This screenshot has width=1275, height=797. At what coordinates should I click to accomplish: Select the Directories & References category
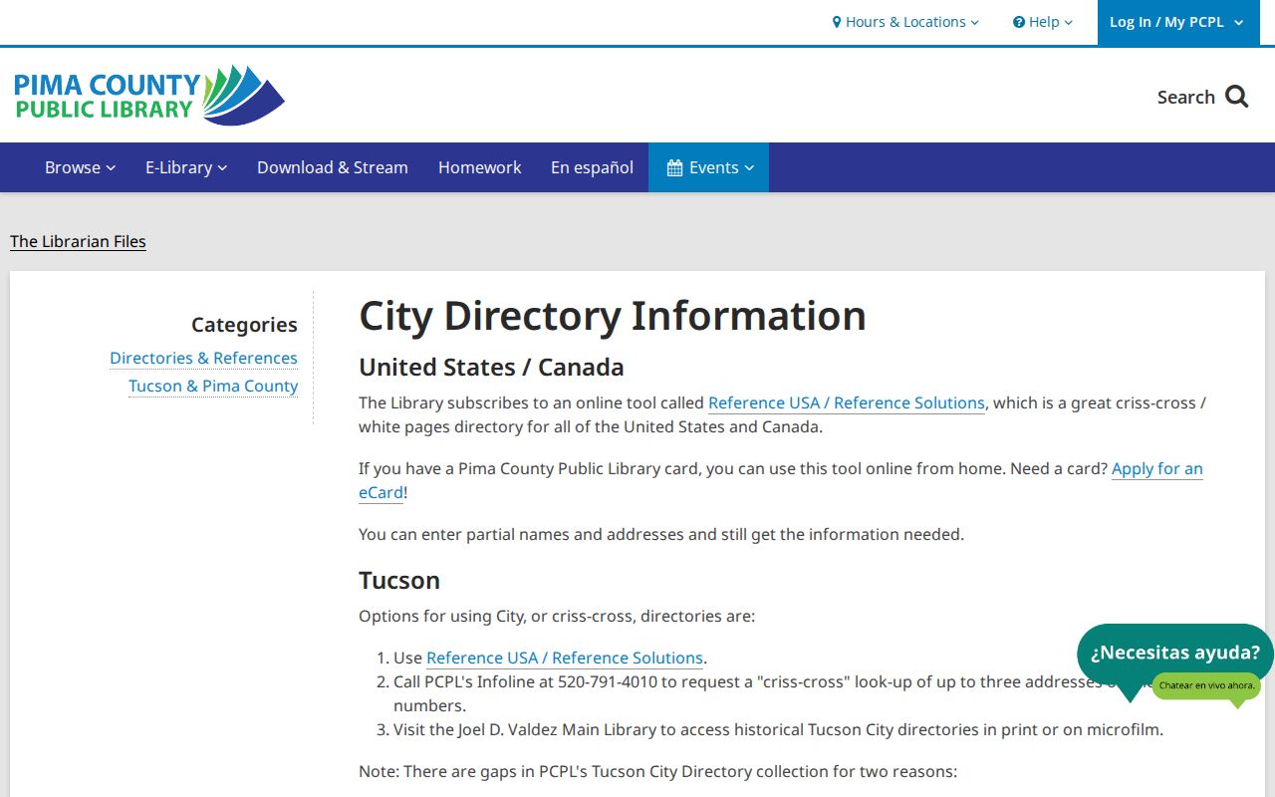click(203, 358)
